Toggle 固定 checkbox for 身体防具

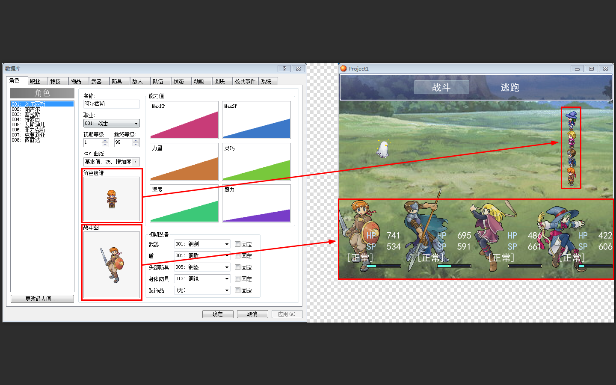pyautogui.click(x=237, y=279)
